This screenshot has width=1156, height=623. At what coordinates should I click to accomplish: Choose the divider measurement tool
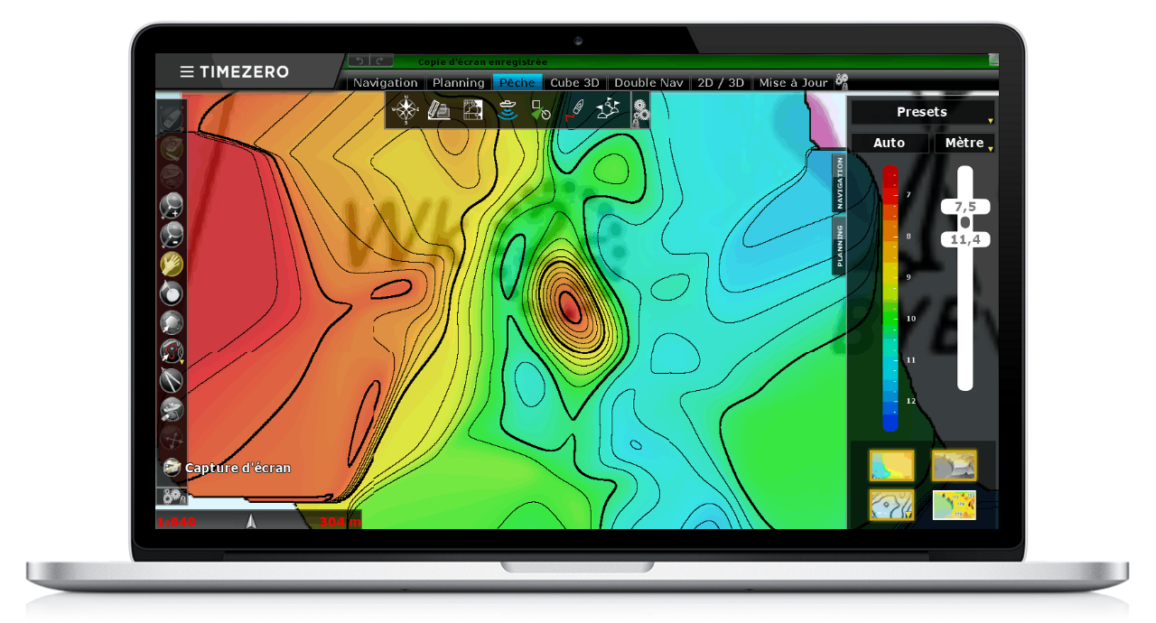[x=171, y=380]
